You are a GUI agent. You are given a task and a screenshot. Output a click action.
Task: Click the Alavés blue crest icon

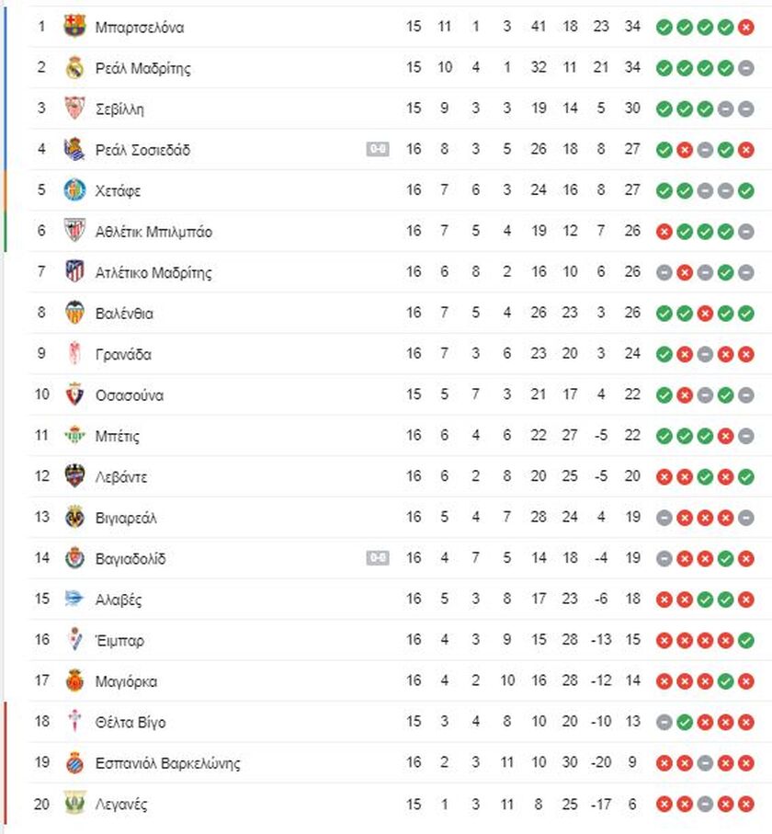[74, 599]
